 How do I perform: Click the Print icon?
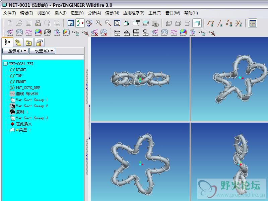click(x=38, y=23)
